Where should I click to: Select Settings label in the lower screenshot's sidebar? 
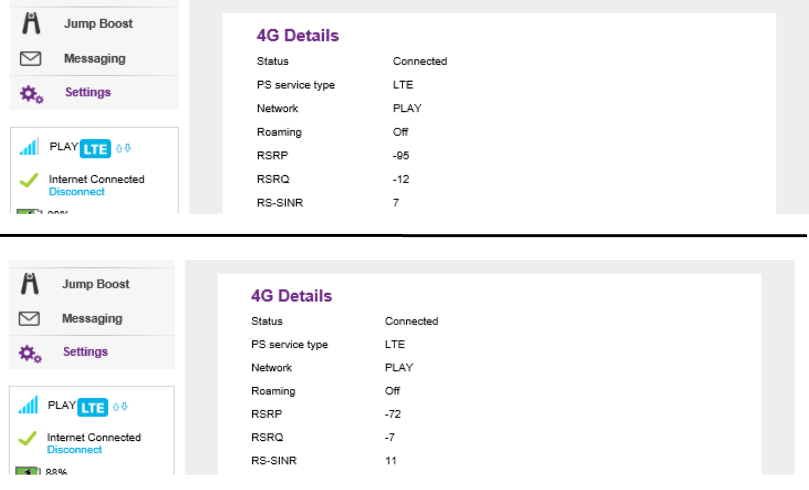point(87,352)
